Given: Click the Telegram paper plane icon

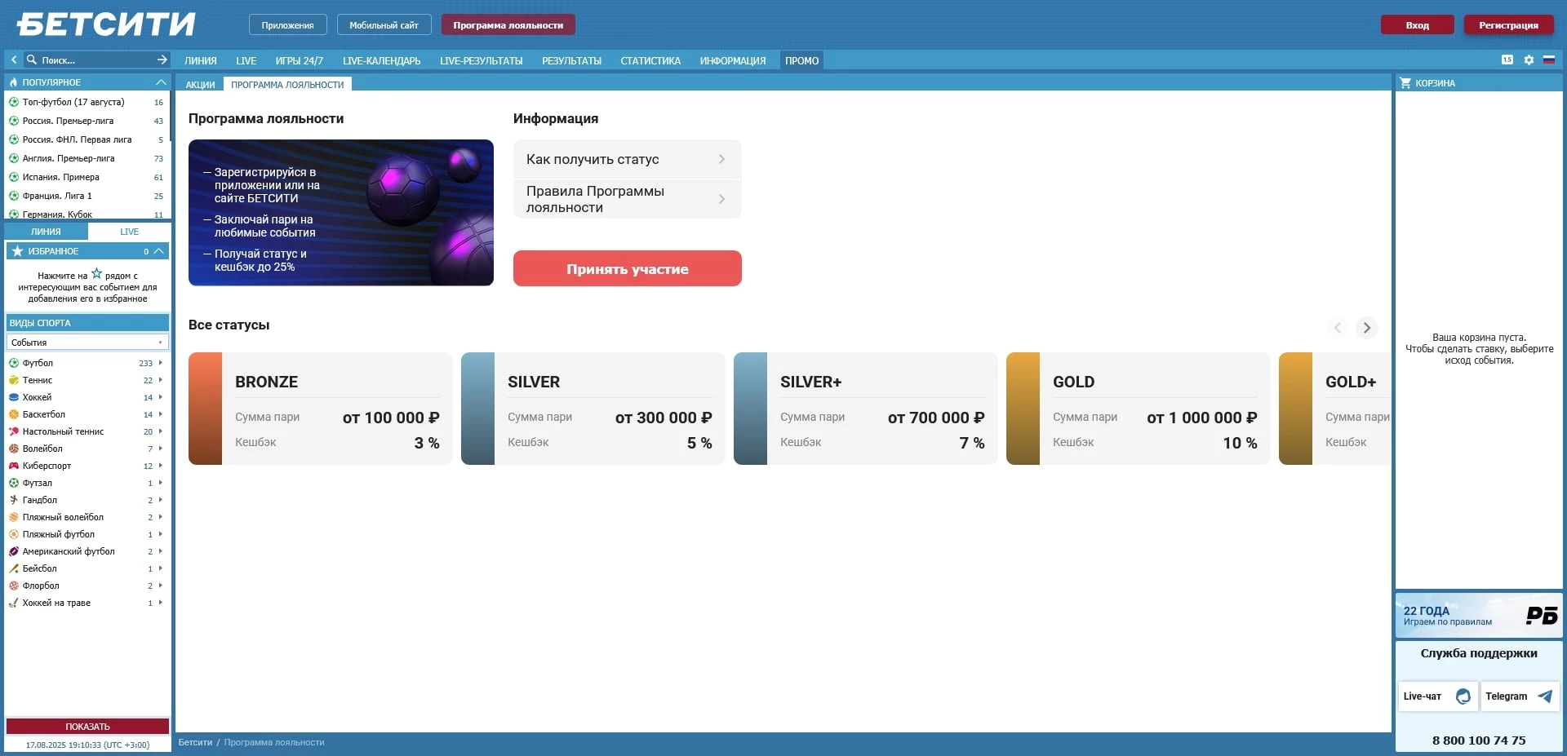Looking at the screenshot, I should pyautogui.click(x=1545, y=696).
